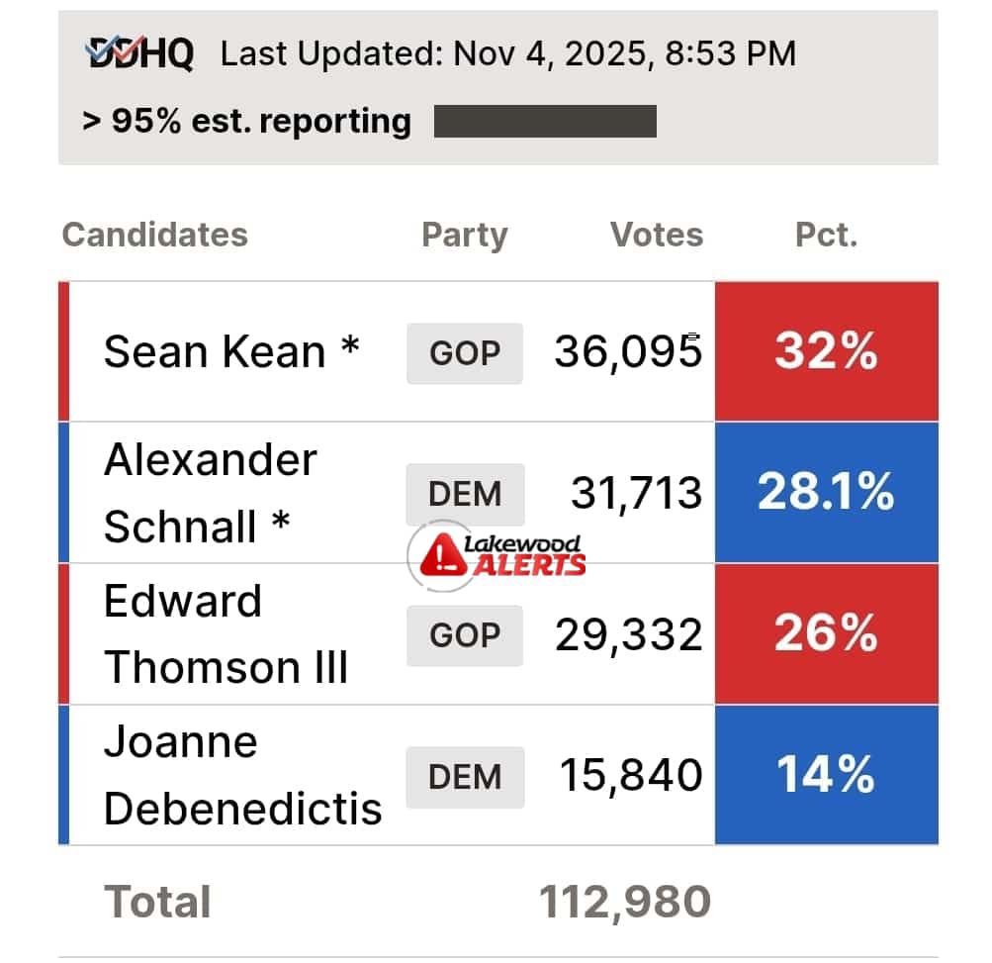The width and height of the screenshot is (992, 963).
Task: Click the Lakewood Alerts watermark logo
Action: pyautogui.click(x=498, y=556)
